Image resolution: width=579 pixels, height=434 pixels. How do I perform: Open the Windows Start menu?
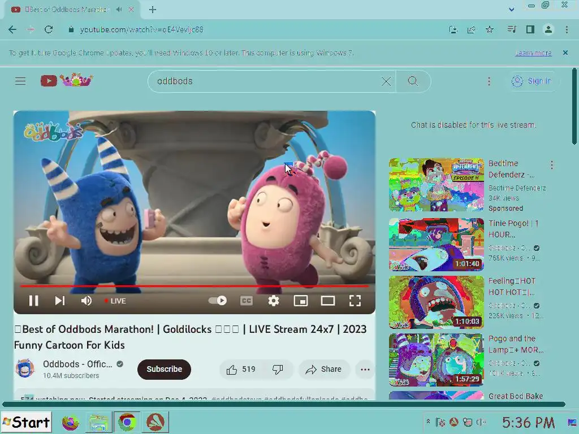click(26, 422)
